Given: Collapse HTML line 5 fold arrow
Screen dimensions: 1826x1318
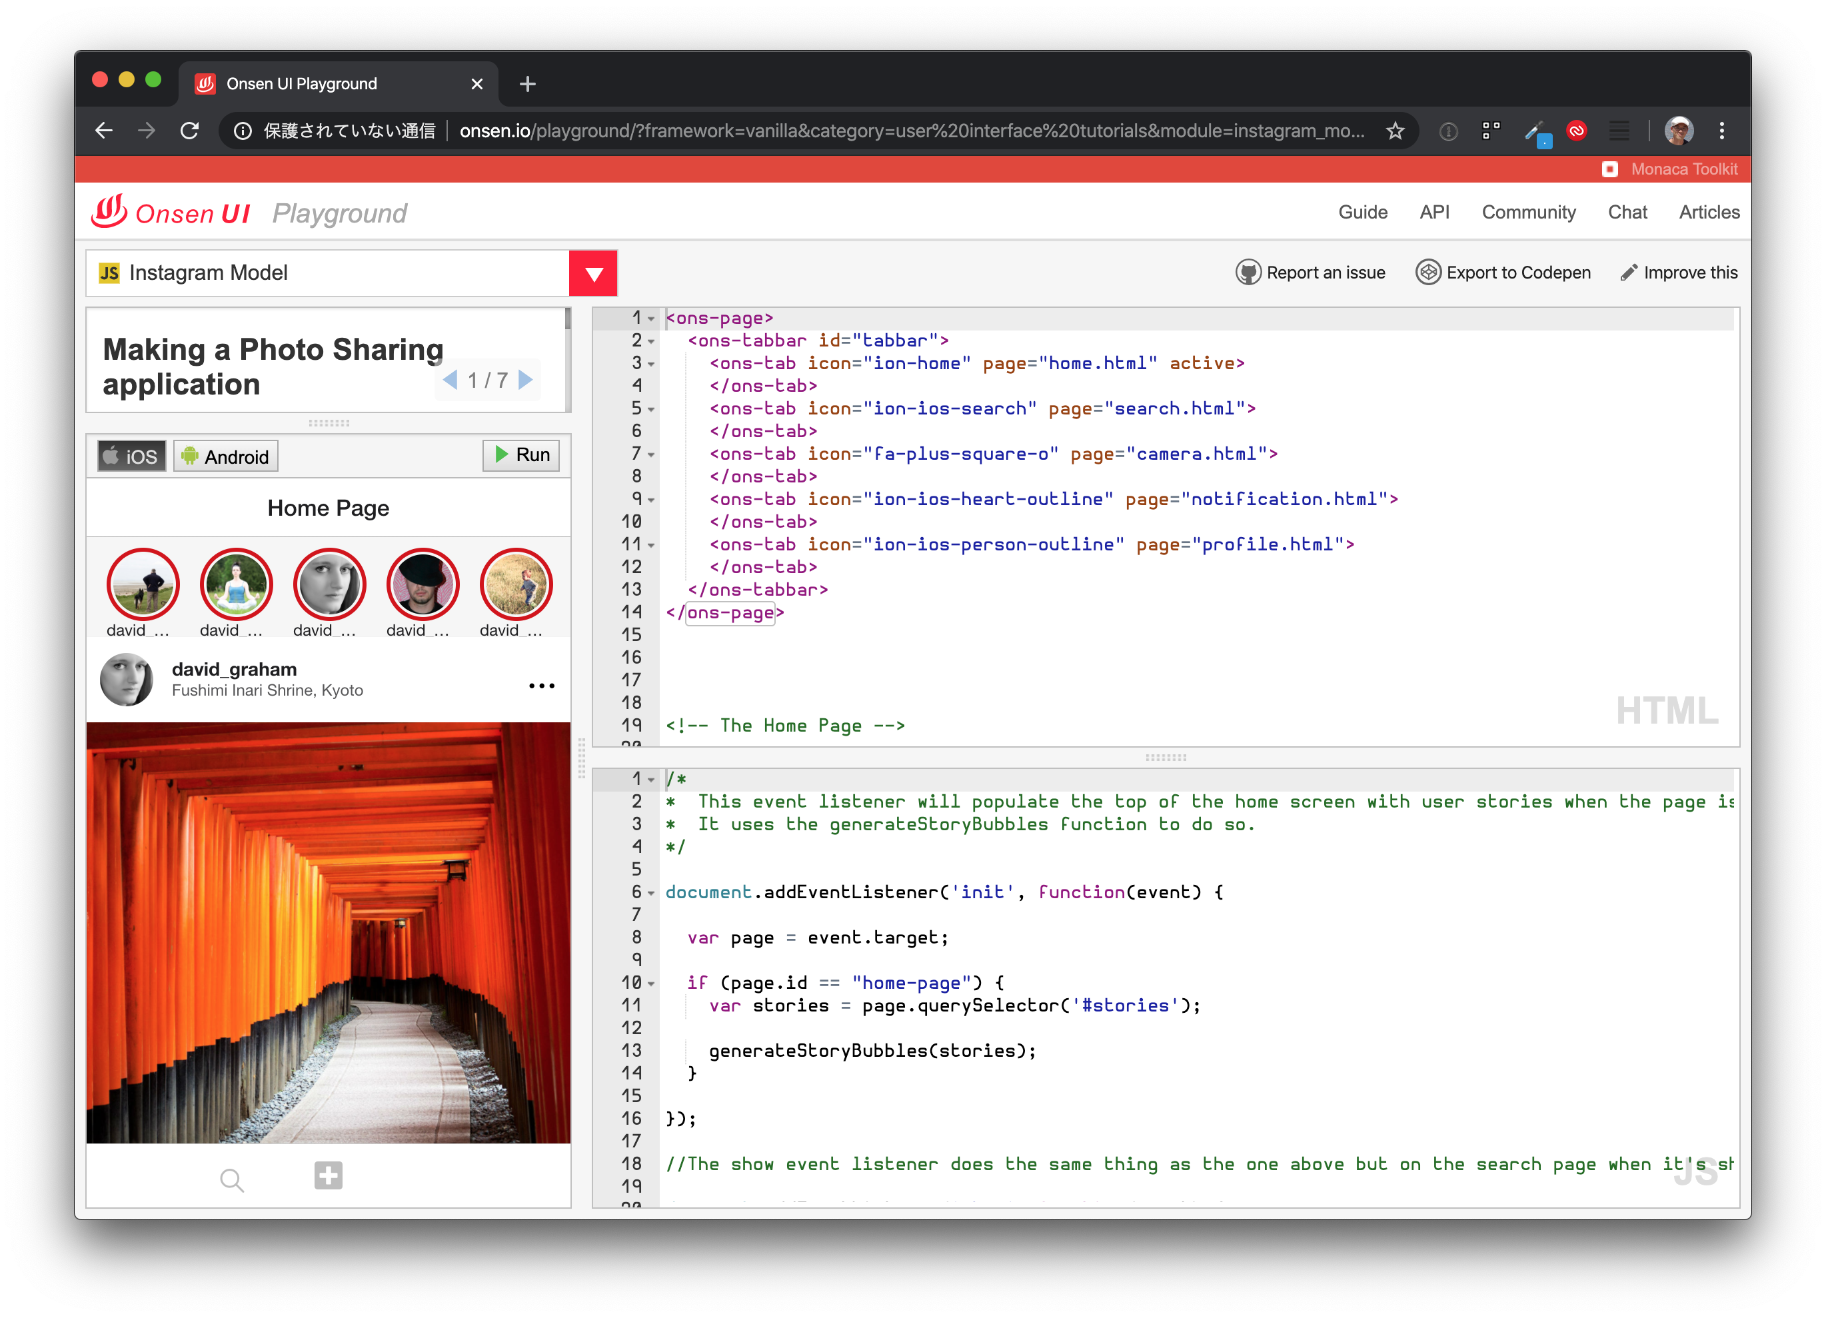Looking at the screenshot, I should click(x=651, y=409).
